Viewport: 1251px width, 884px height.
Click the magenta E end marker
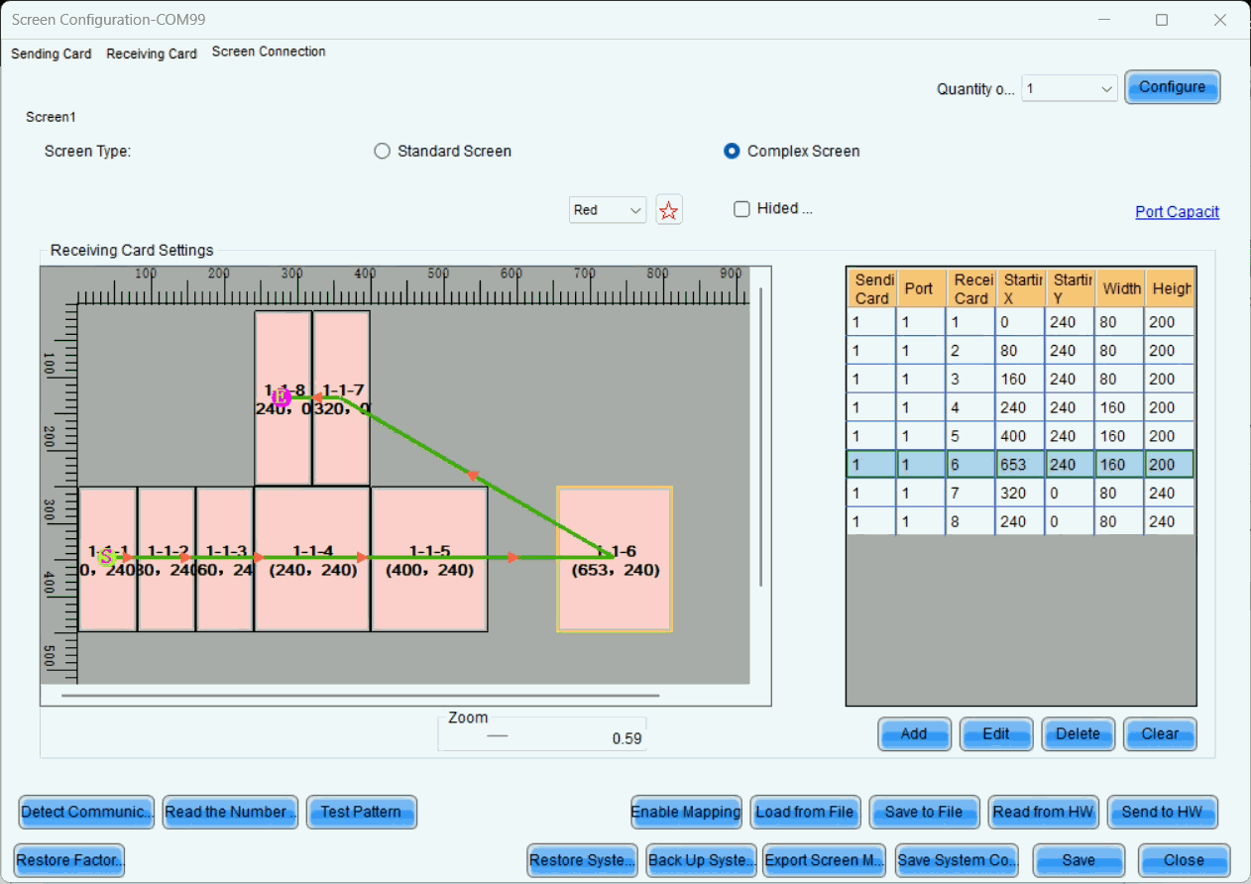(281, 397)
